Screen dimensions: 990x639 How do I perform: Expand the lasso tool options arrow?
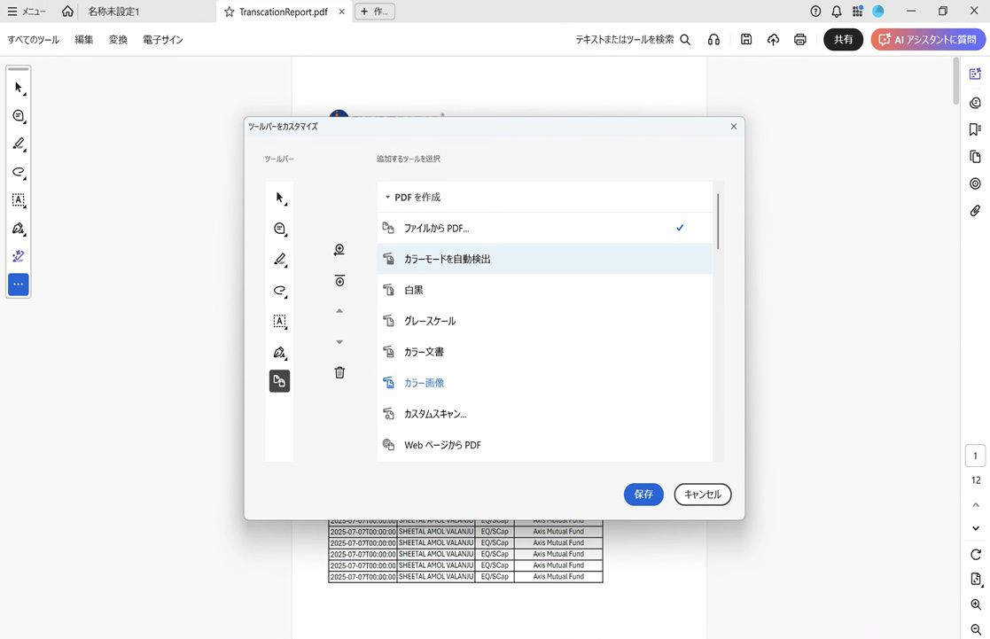click(26, 180)
